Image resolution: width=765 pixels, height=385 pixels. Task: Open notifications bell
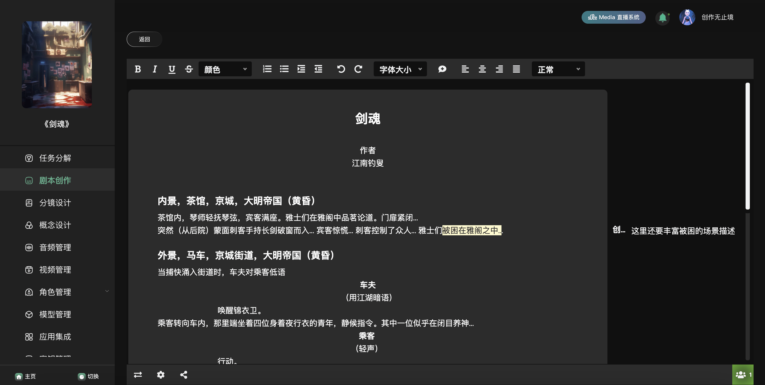pyautogui.click(x=663, y=18)
